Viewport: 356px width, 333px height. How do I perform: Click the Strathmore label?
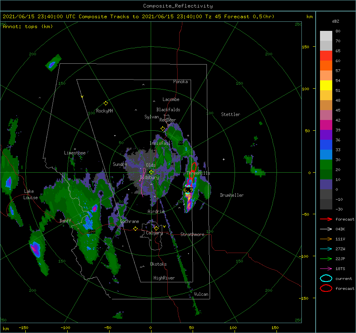[x=192, y=234]
